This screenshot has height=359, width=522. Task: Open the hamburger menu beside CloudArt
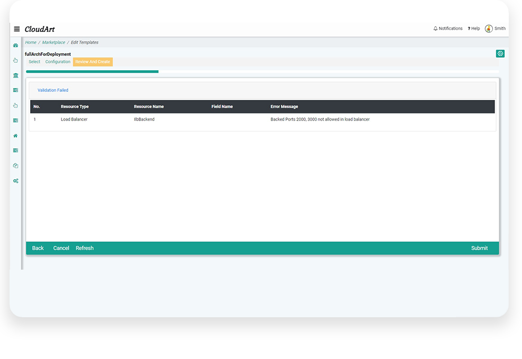[x=17, y=29]
